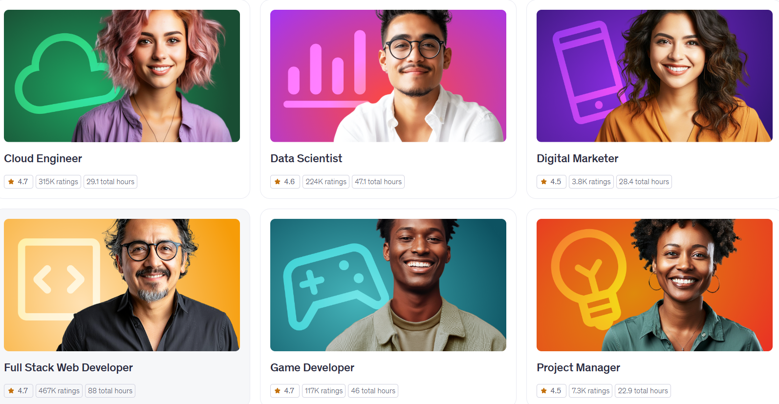Click the code brackets icon graphic

click(x=59, y=279)
